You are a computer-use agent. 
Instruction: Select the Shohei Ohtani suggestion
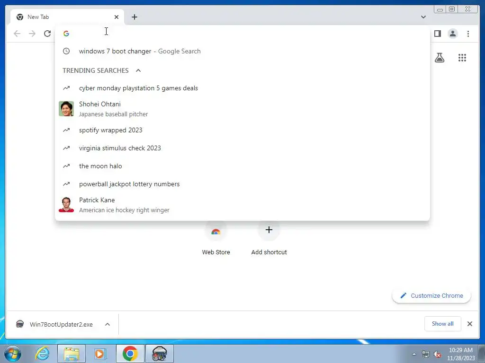[242, 109]
